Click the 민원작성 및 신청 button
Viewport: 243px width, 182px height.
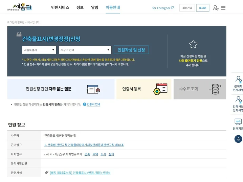(x=131, y=50)
